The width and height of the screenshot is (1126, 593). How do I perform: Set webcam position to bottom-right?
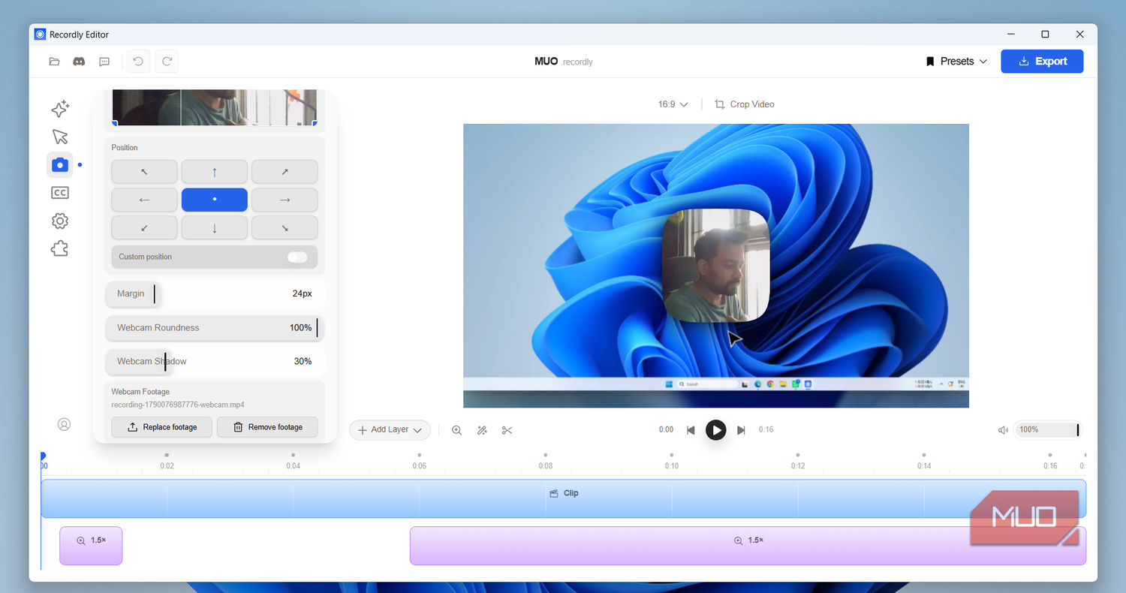pos(285,227)
